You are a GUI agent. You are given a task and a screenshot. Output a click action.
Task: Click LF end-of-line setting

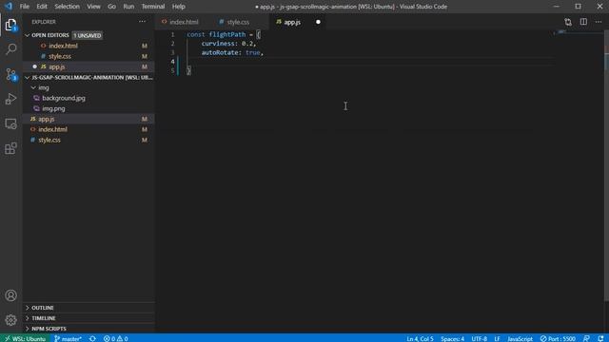click(x=497, y=338)
